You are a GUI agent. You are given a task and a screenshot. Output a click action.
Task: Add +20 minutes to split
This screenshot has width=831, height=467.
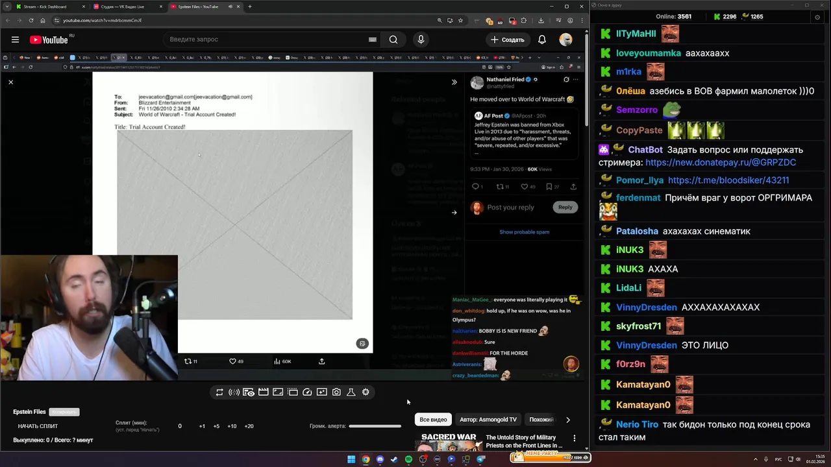249,426
